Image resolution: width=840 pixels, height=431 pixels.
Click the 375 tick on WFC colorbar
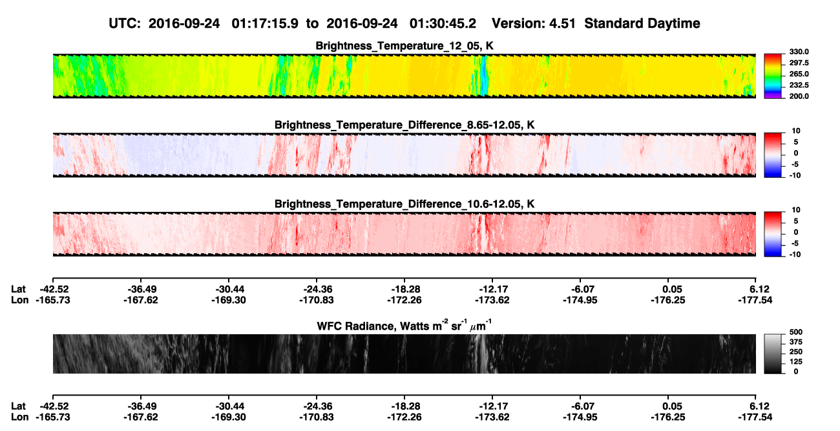click(795, 342)
